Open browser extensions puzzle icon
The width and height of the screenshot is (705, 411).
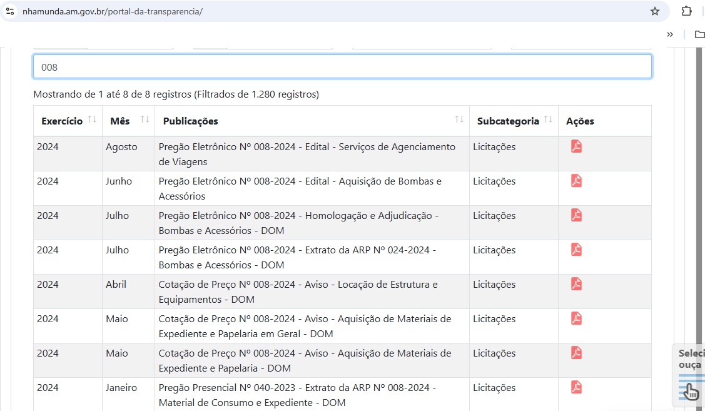tap(686, 11)
